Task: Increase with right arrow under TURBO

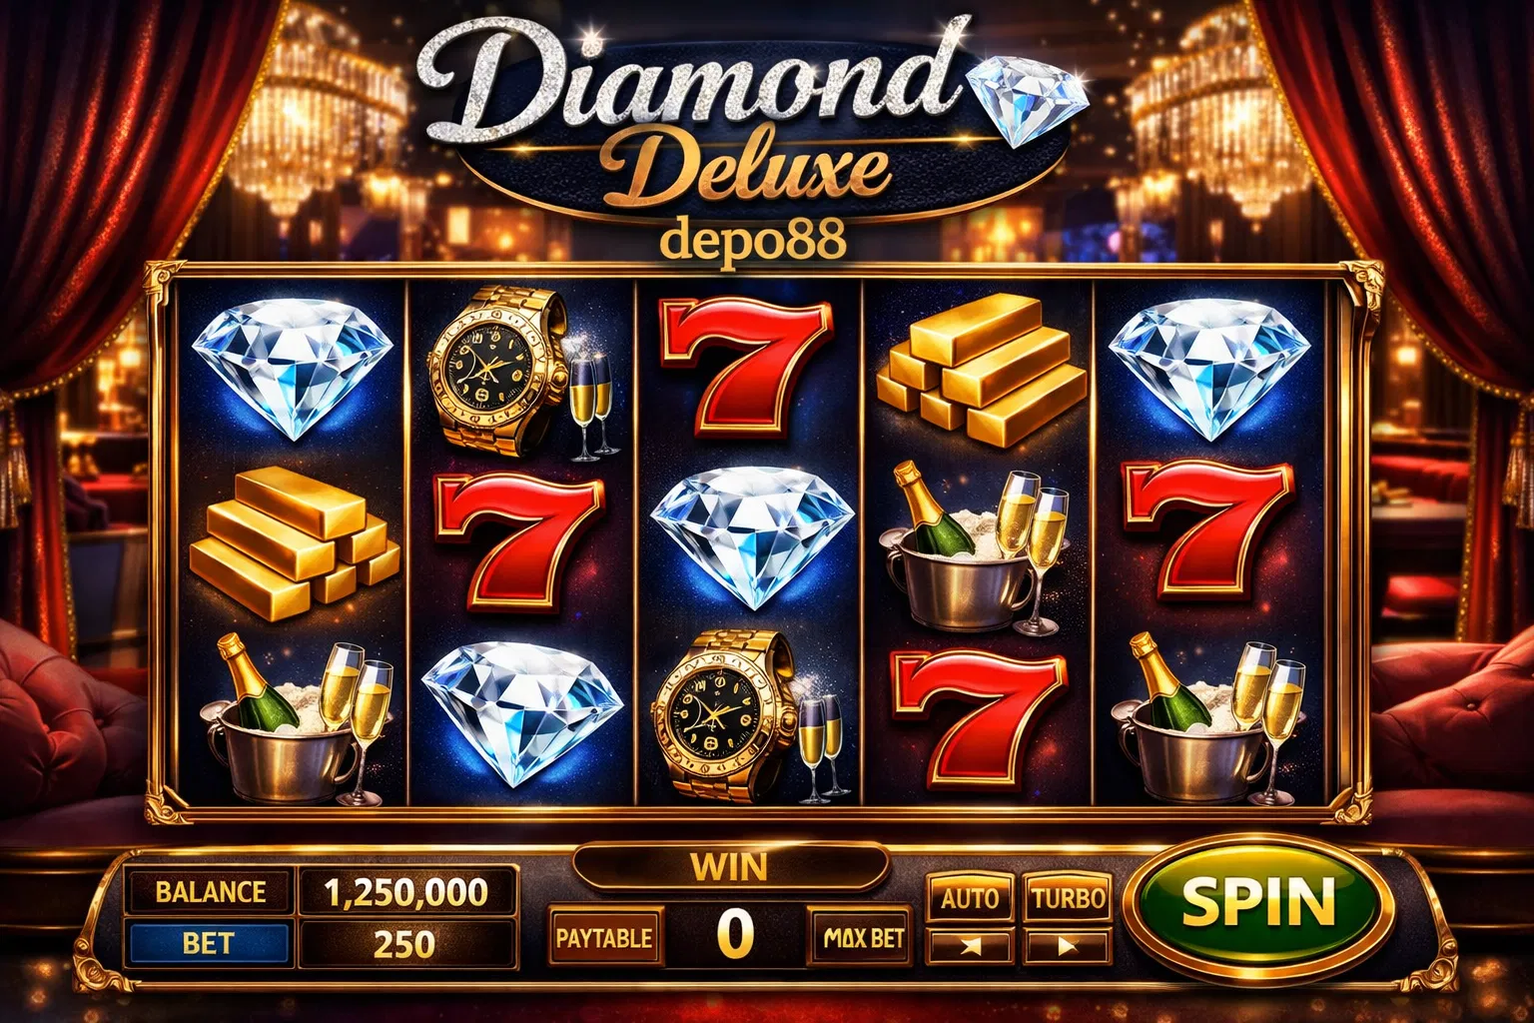Action: coord(1068,946)
